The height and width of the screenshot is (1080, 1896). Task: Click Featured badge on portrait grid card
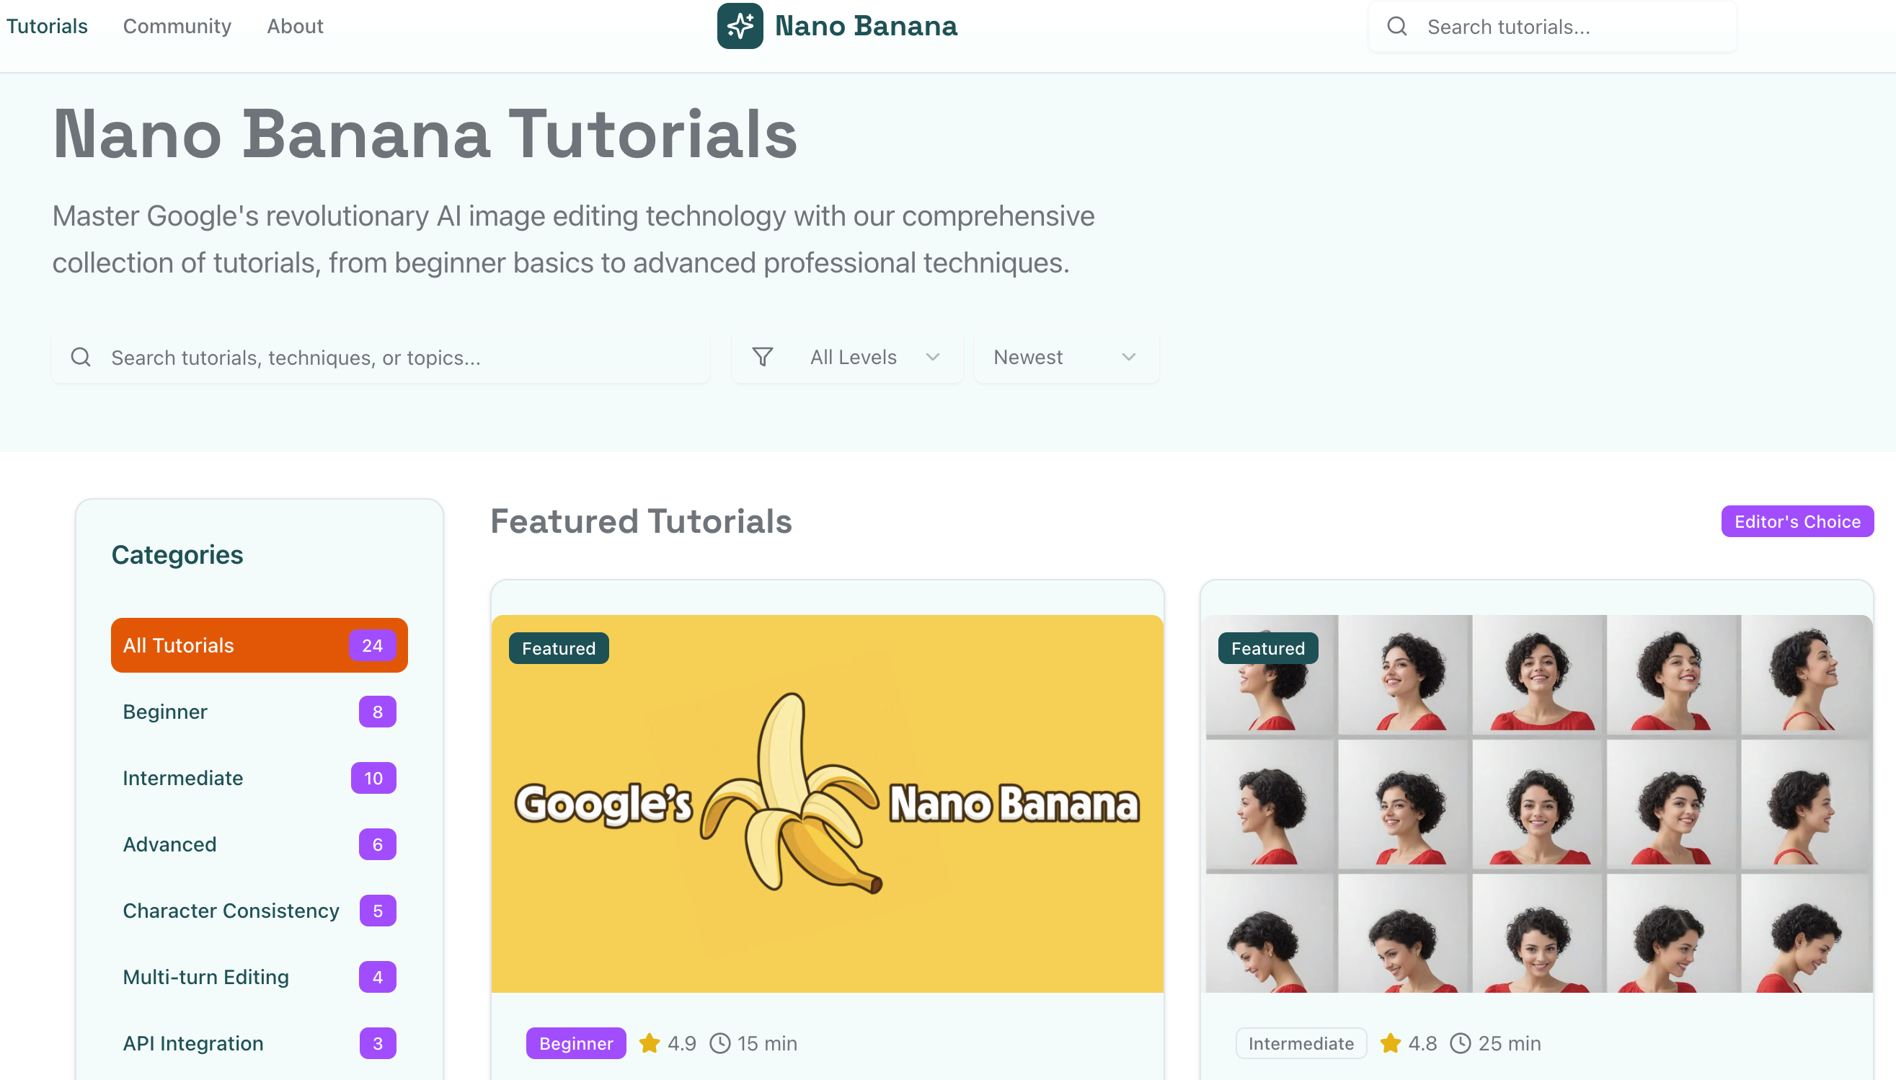(1268, 647)
